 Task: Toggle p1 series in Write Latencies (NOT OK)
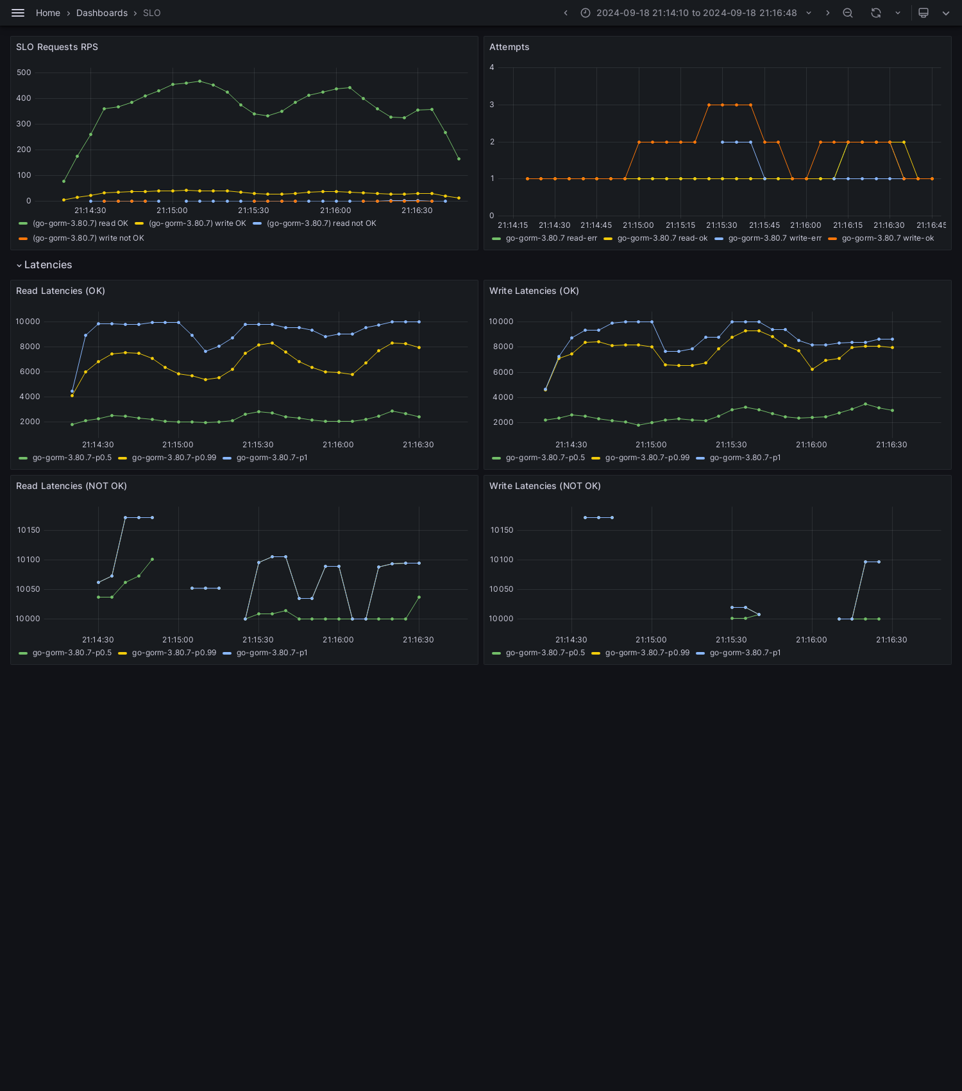coord(745,653)
